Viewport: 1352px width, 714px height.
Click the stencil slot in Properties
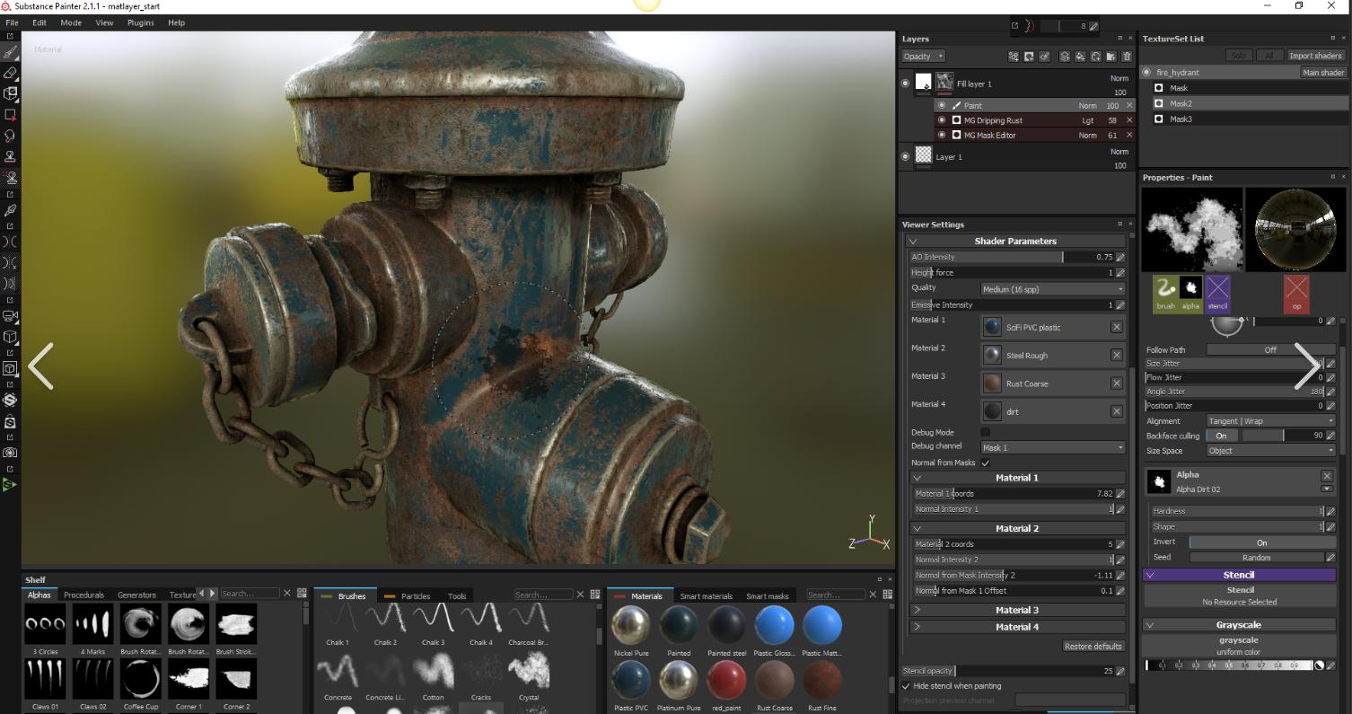point(1217,294)
